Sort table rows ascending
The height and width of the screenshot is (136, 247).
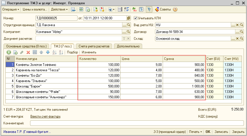[x=55, y=52]
